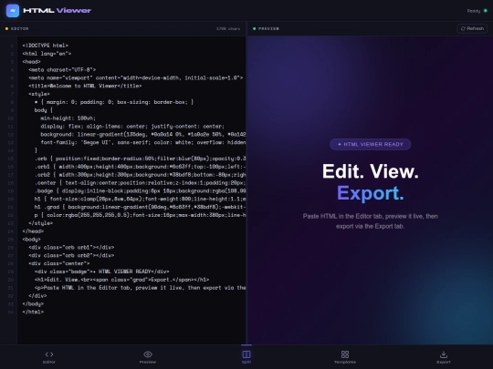Click the opening <style> tag line
Viewport: 493px width, 369px height.
(39, 94)
